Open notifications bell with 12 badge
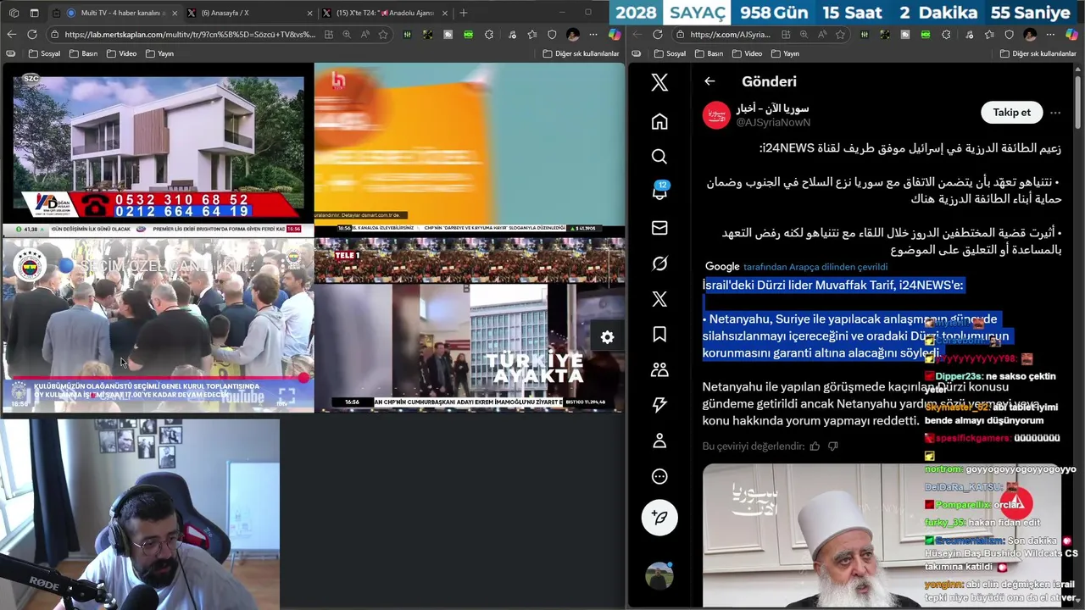The image size is (1085, 610). point(659,191)
